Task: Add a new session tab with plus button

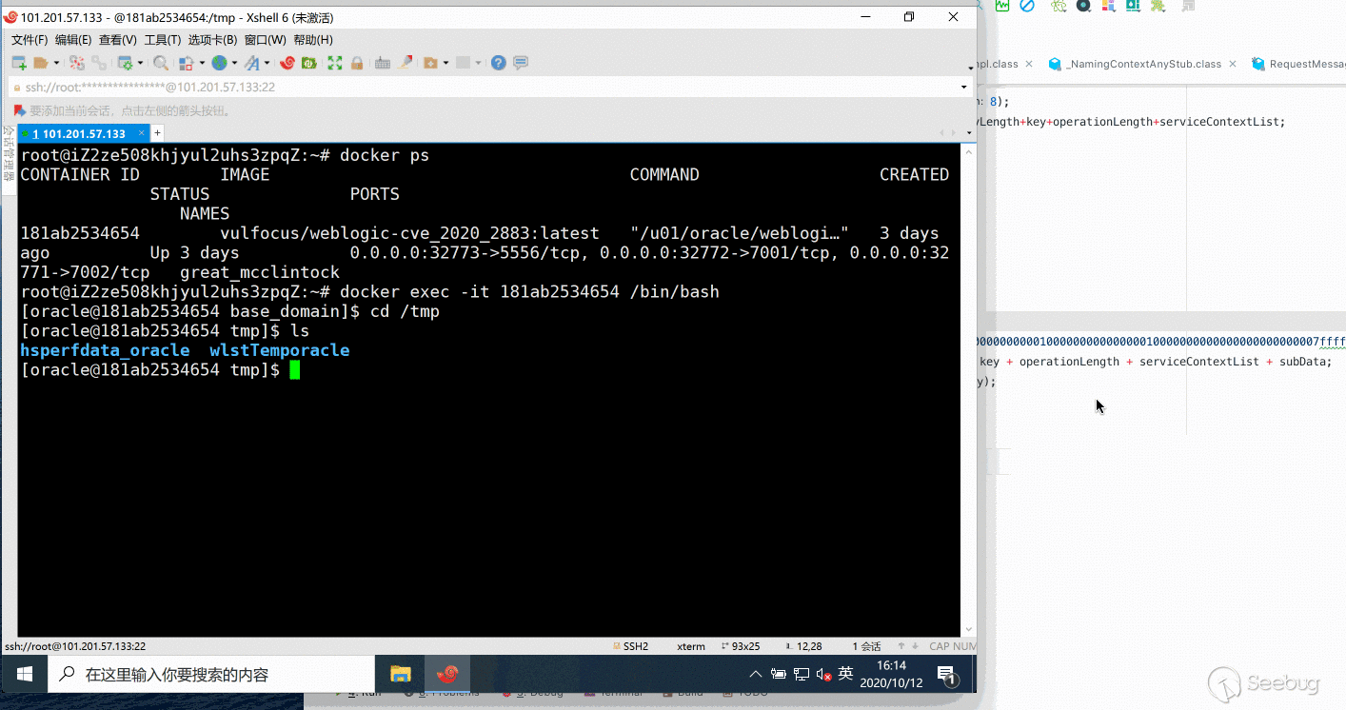Action: pos(158,133)
